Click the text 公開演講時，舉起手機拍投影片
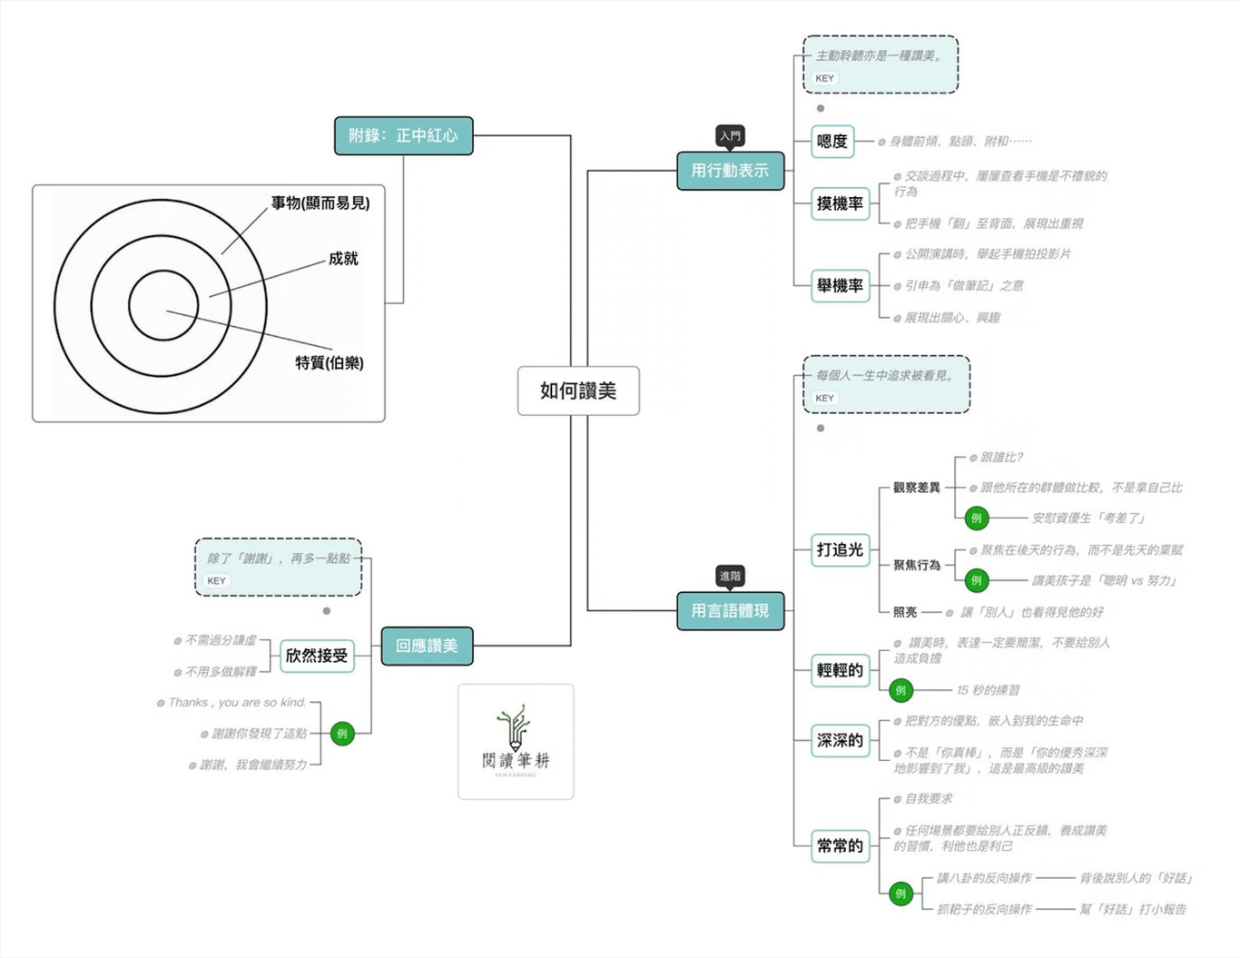 tap(988, 254)
